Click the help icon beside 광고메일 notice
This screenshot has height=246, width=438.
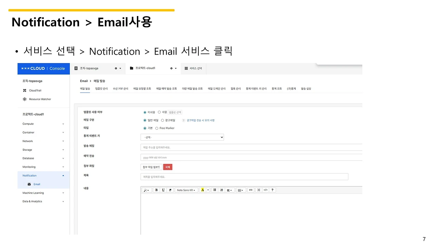pyautogui.click(x=183, y=120)
